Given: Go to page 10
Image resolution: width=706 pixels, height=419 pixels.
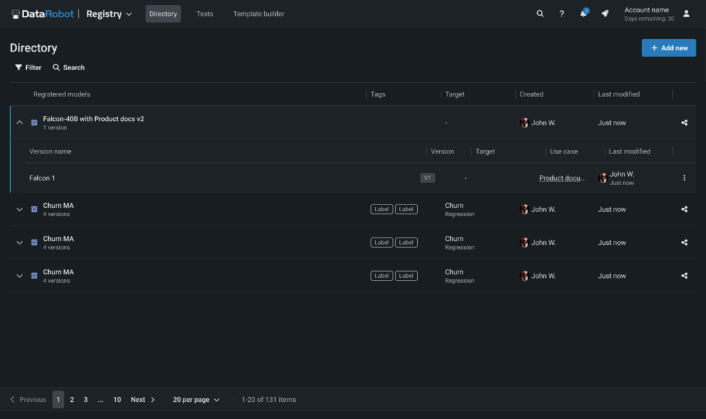Looking at the screenshot, I should (117, 400).
